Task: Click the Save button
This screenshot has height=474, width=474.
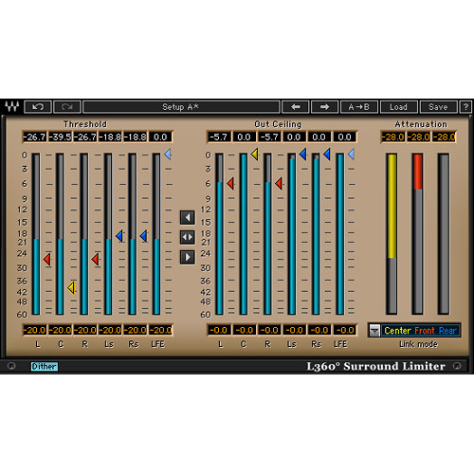Action: tap(438, 107)
